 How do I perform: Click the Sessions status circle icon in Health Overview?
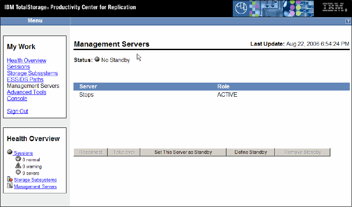pyautogui.click(x=10, y=152)
